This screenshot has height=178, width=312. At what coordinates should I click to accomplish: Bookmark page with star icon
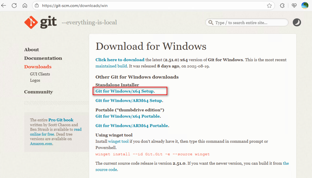click(269, 6)
